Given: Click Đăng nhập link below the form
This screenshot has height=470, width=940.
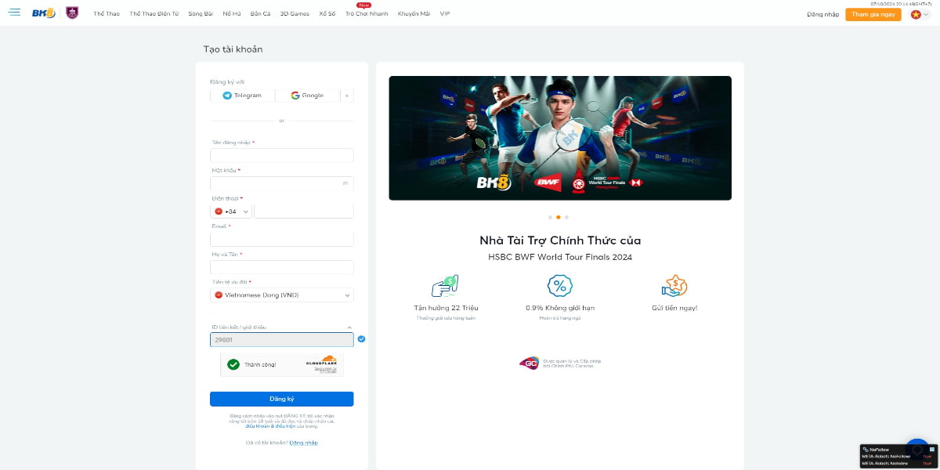Looking at the screenshot, I should [x=304, y=443].
